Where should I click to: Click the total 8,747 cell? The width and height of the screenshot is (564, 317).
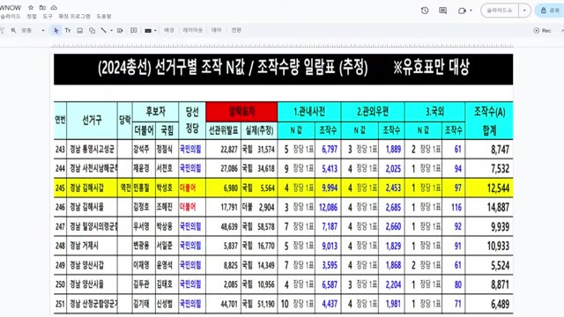click(489, 150)
